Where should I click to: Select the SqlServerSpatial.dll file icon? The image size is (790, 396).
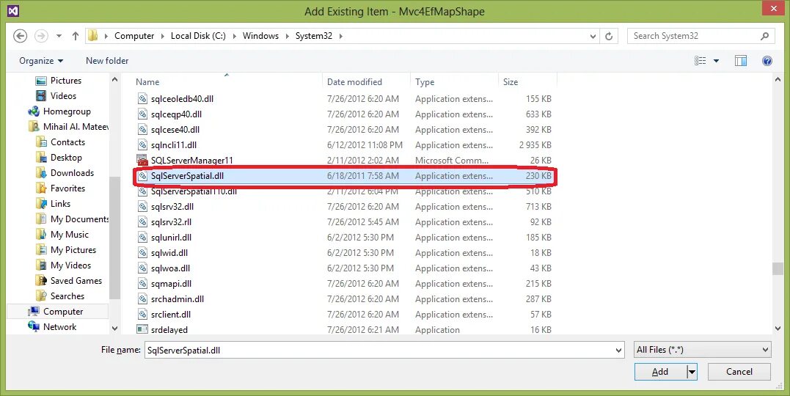click(x=142, y=176)
